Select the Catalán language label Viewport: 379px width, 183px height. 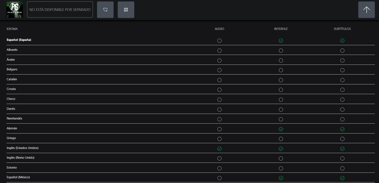coord(12,79)
